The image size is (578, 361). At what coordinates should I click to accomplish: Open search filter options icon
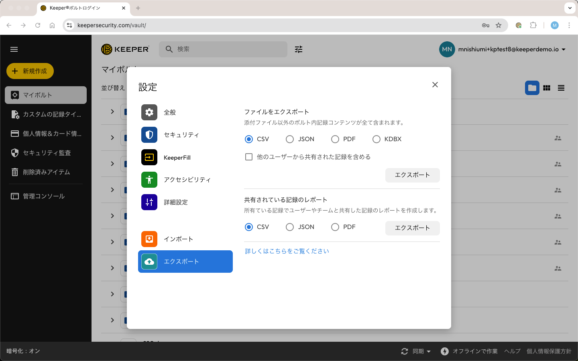(x=299, y=49)
